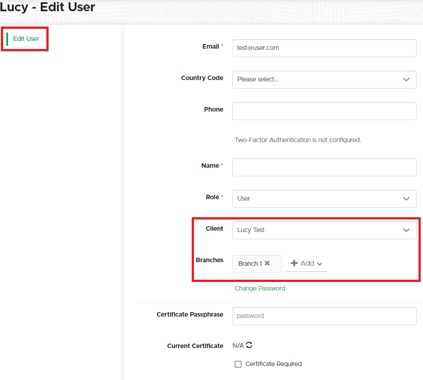The image size is (423, 380).
Task: Focus the empty Phone input field
Action: [x=324, y=111]
